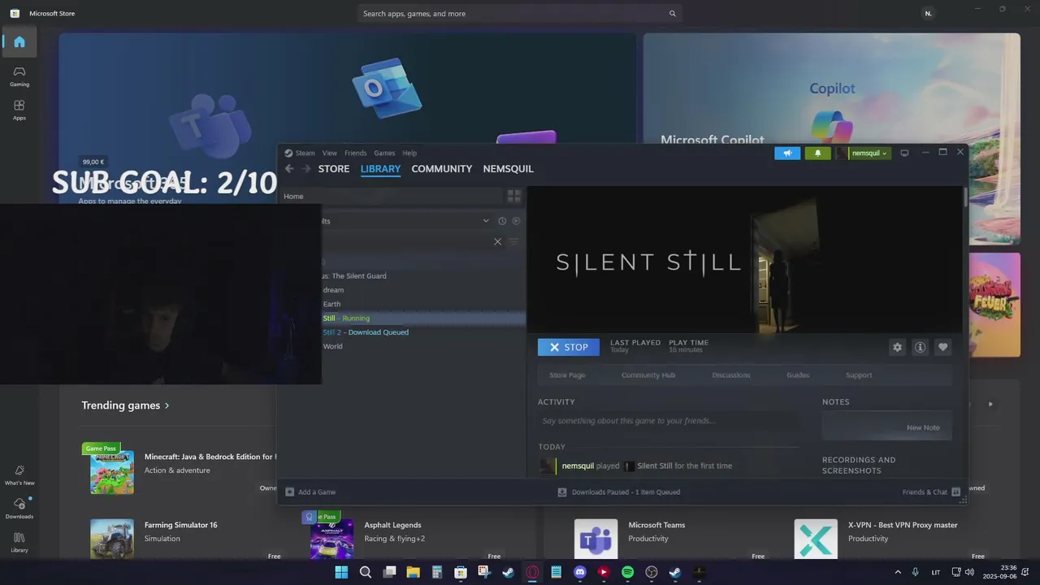Switch to the COMMUNITY tab in Steam
Screen dimensions: 1040x585
441,169
